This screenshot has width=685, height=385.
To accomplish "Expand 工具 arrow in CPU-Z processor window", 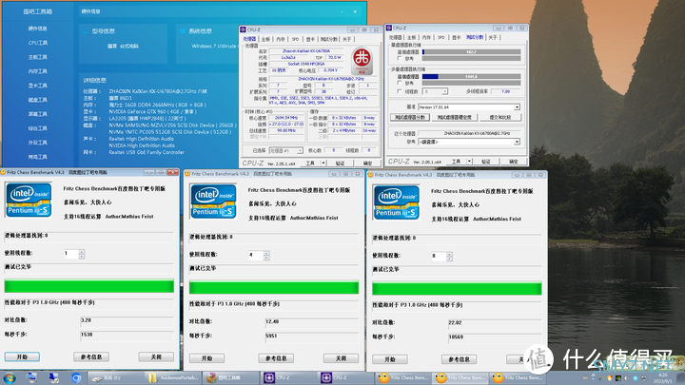I will point(323,164).
